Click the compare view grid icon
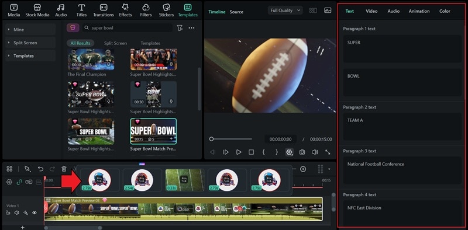The width and height of the screenshot is (468, 230). coord(313,11)
